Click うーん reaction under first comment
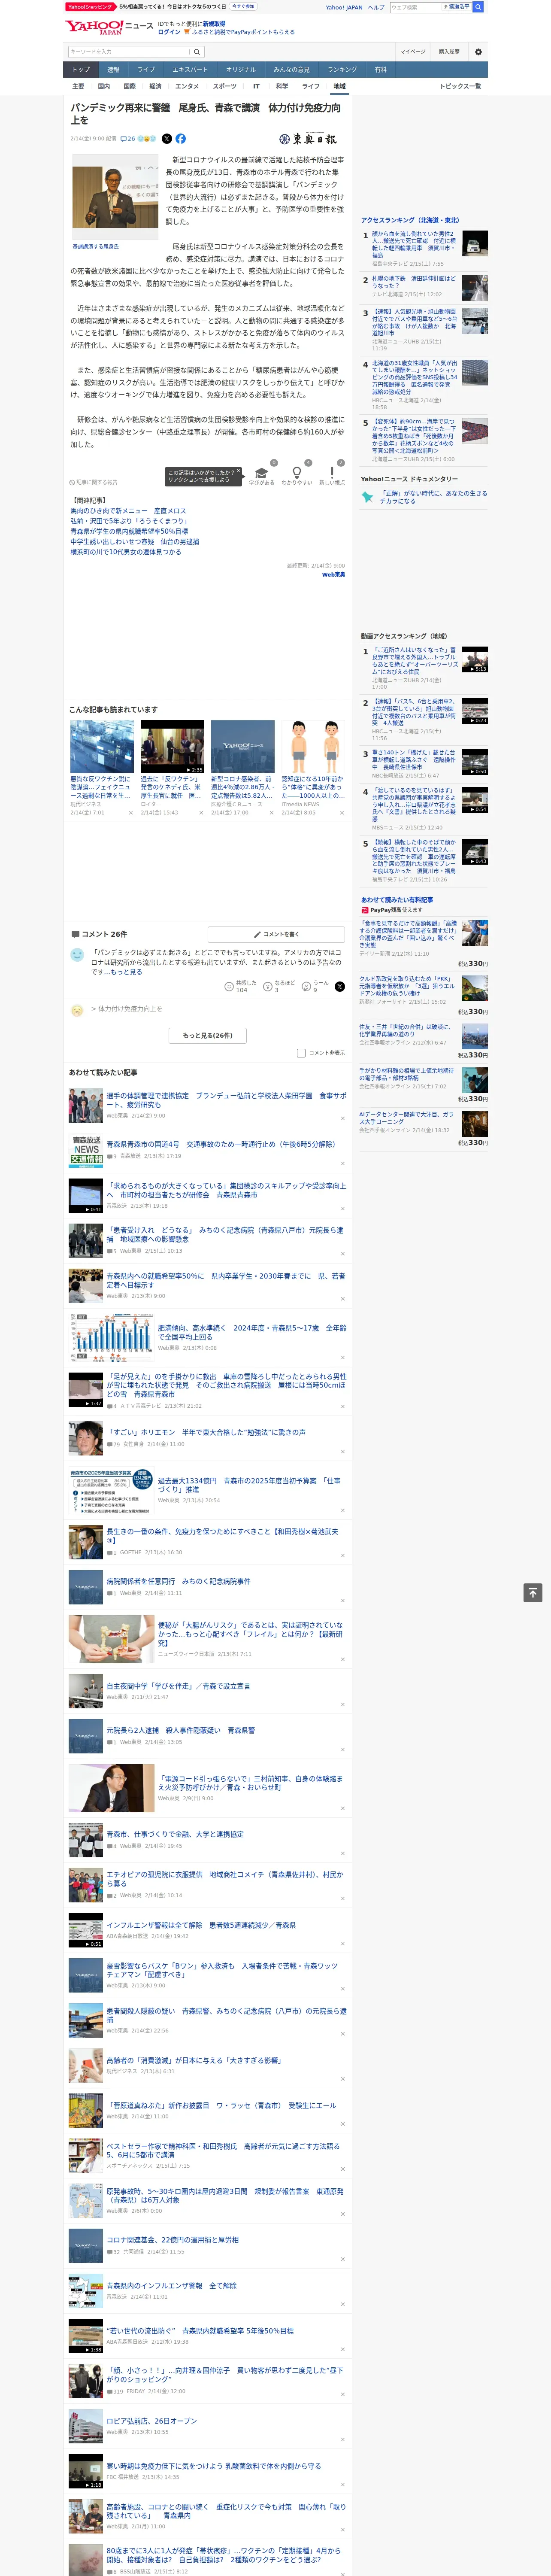 click(316, 986)
